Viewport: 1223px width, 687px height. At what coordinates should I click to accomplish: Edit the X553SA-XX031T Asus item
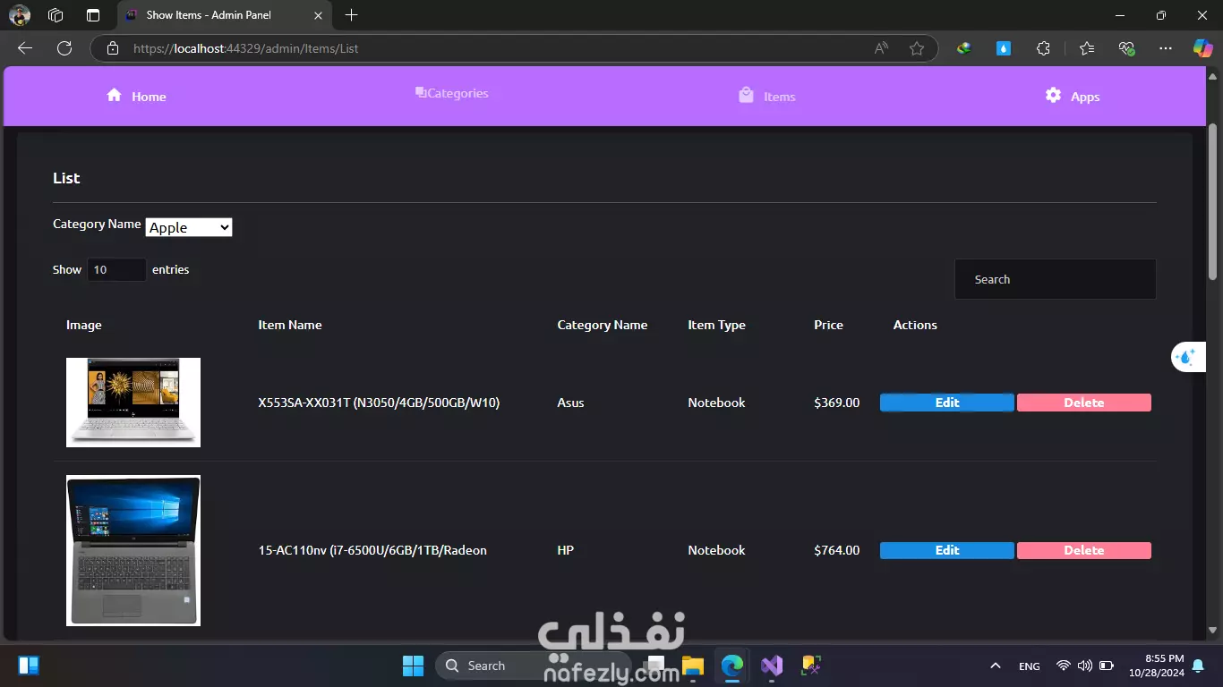[x=946, y=403]
